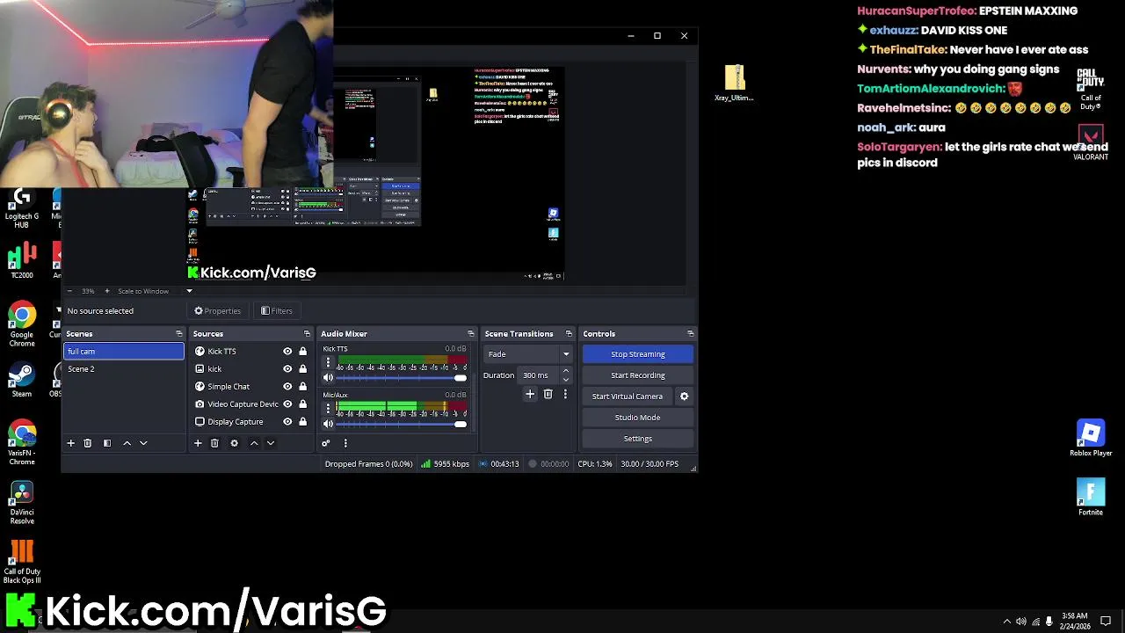The width and height of the screenshot is (1125, 633).
Task: Add a new source with Sources plus icon
Action: pos(198,443)
